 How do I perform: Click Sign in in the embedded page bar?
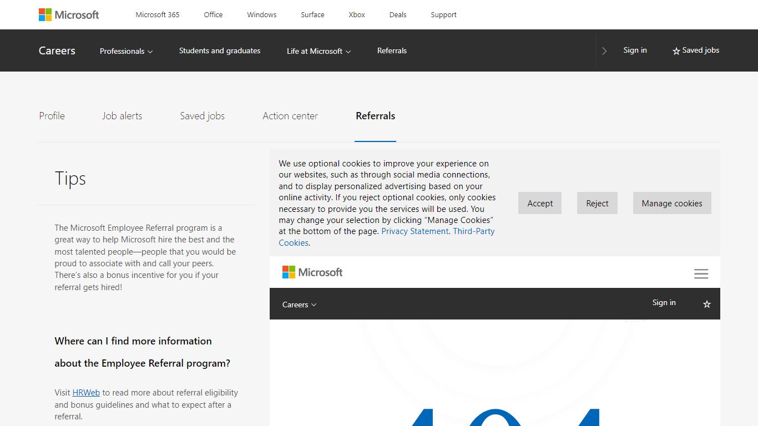click(x=664, y=303)
